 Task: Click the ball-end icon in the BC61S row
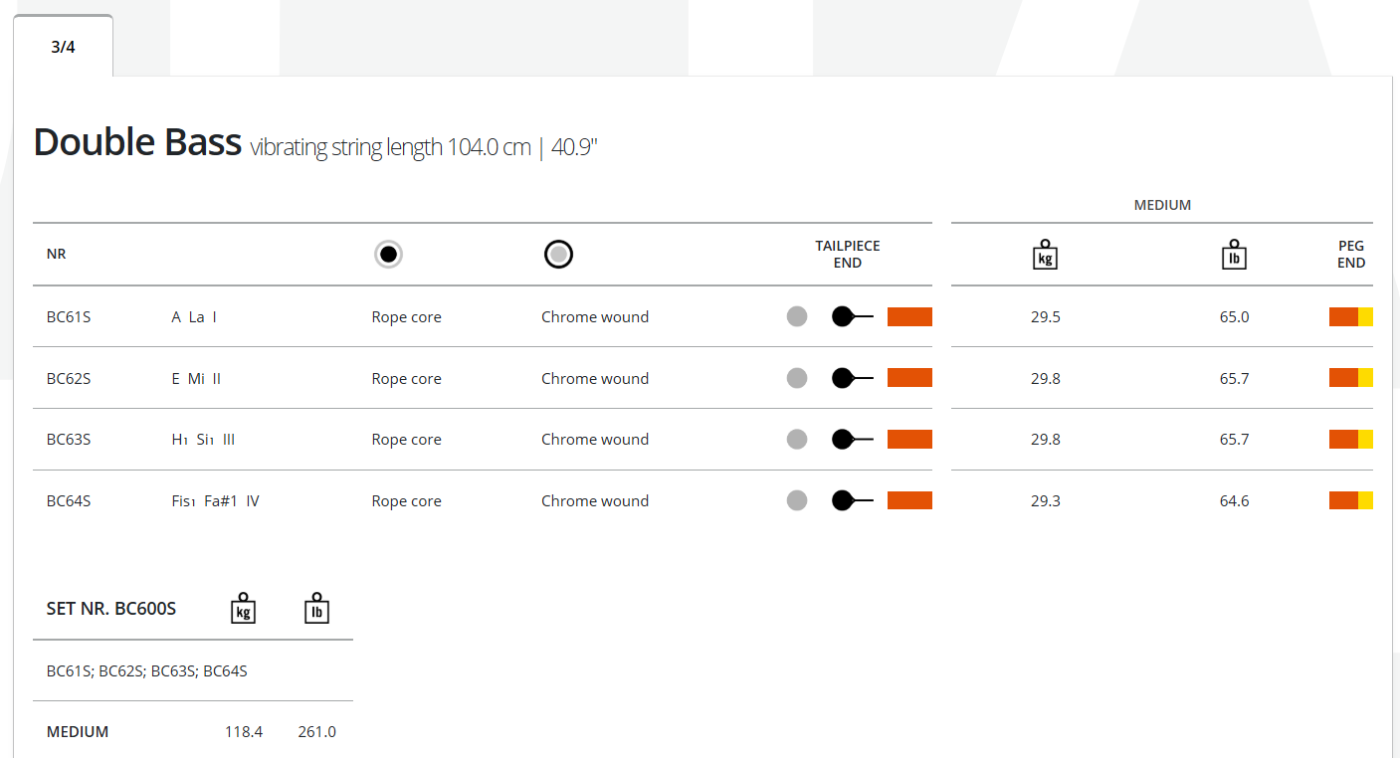[x=852, y=317]
